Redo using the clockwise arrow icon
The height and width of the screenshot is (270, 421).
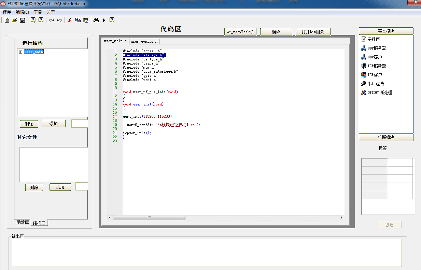click(x=52, y=20)
